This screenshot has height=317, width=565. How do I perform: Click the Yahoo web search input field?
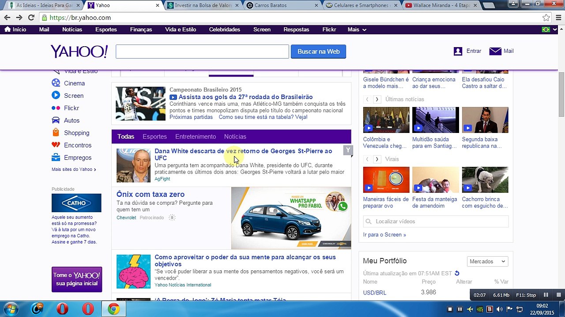[x=202, y=52]
